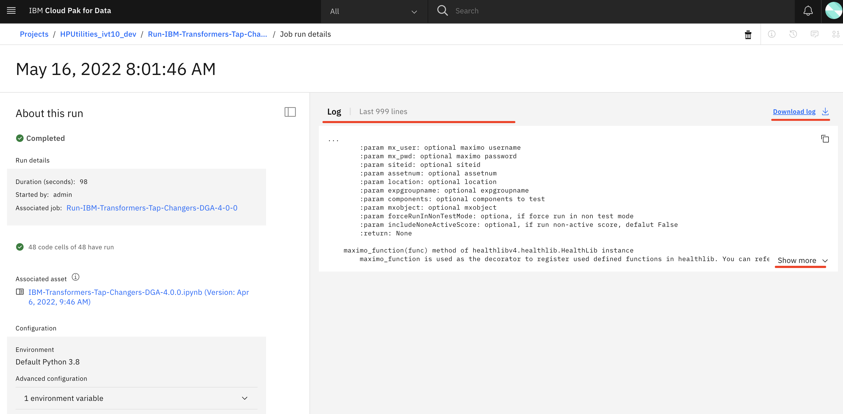Click the ':param forceRunInNonTestMode' log line
This screenshot has width=843, height=414.
point(497,216)
